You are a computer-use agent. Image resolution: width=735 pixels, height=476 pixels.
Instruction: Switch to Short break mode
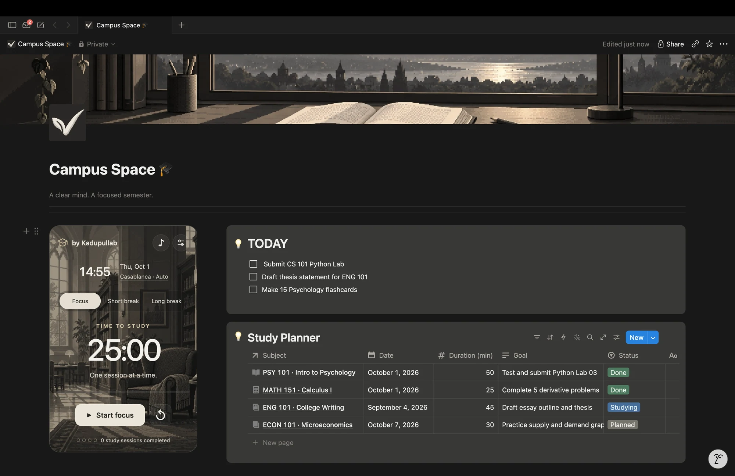click(x=123, y=301)
